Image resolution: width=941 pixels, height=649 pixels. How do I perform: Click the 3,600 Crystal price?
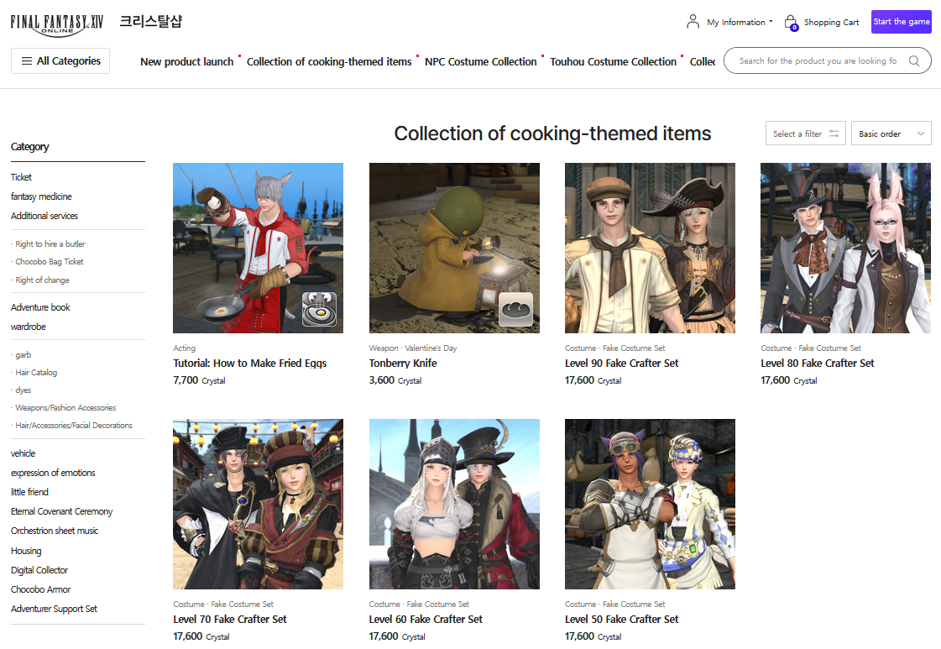click(395, 380)
